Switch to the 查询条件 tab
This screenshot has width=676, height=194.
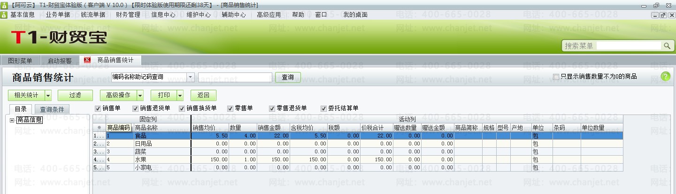(52, 109)
